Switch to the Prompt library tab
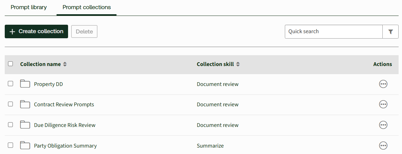 coord(29,7)
